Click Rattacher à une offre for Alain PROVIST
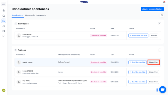The width and height of the screenshot is (168, 95). 138,36
